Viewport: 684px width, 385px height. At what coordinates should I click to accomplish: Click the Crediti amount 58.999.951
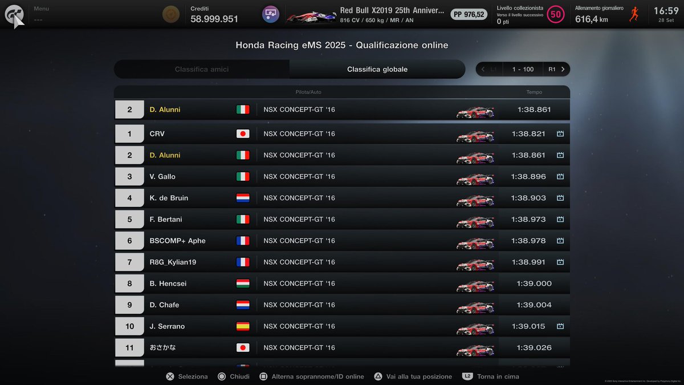click(214, 19)
